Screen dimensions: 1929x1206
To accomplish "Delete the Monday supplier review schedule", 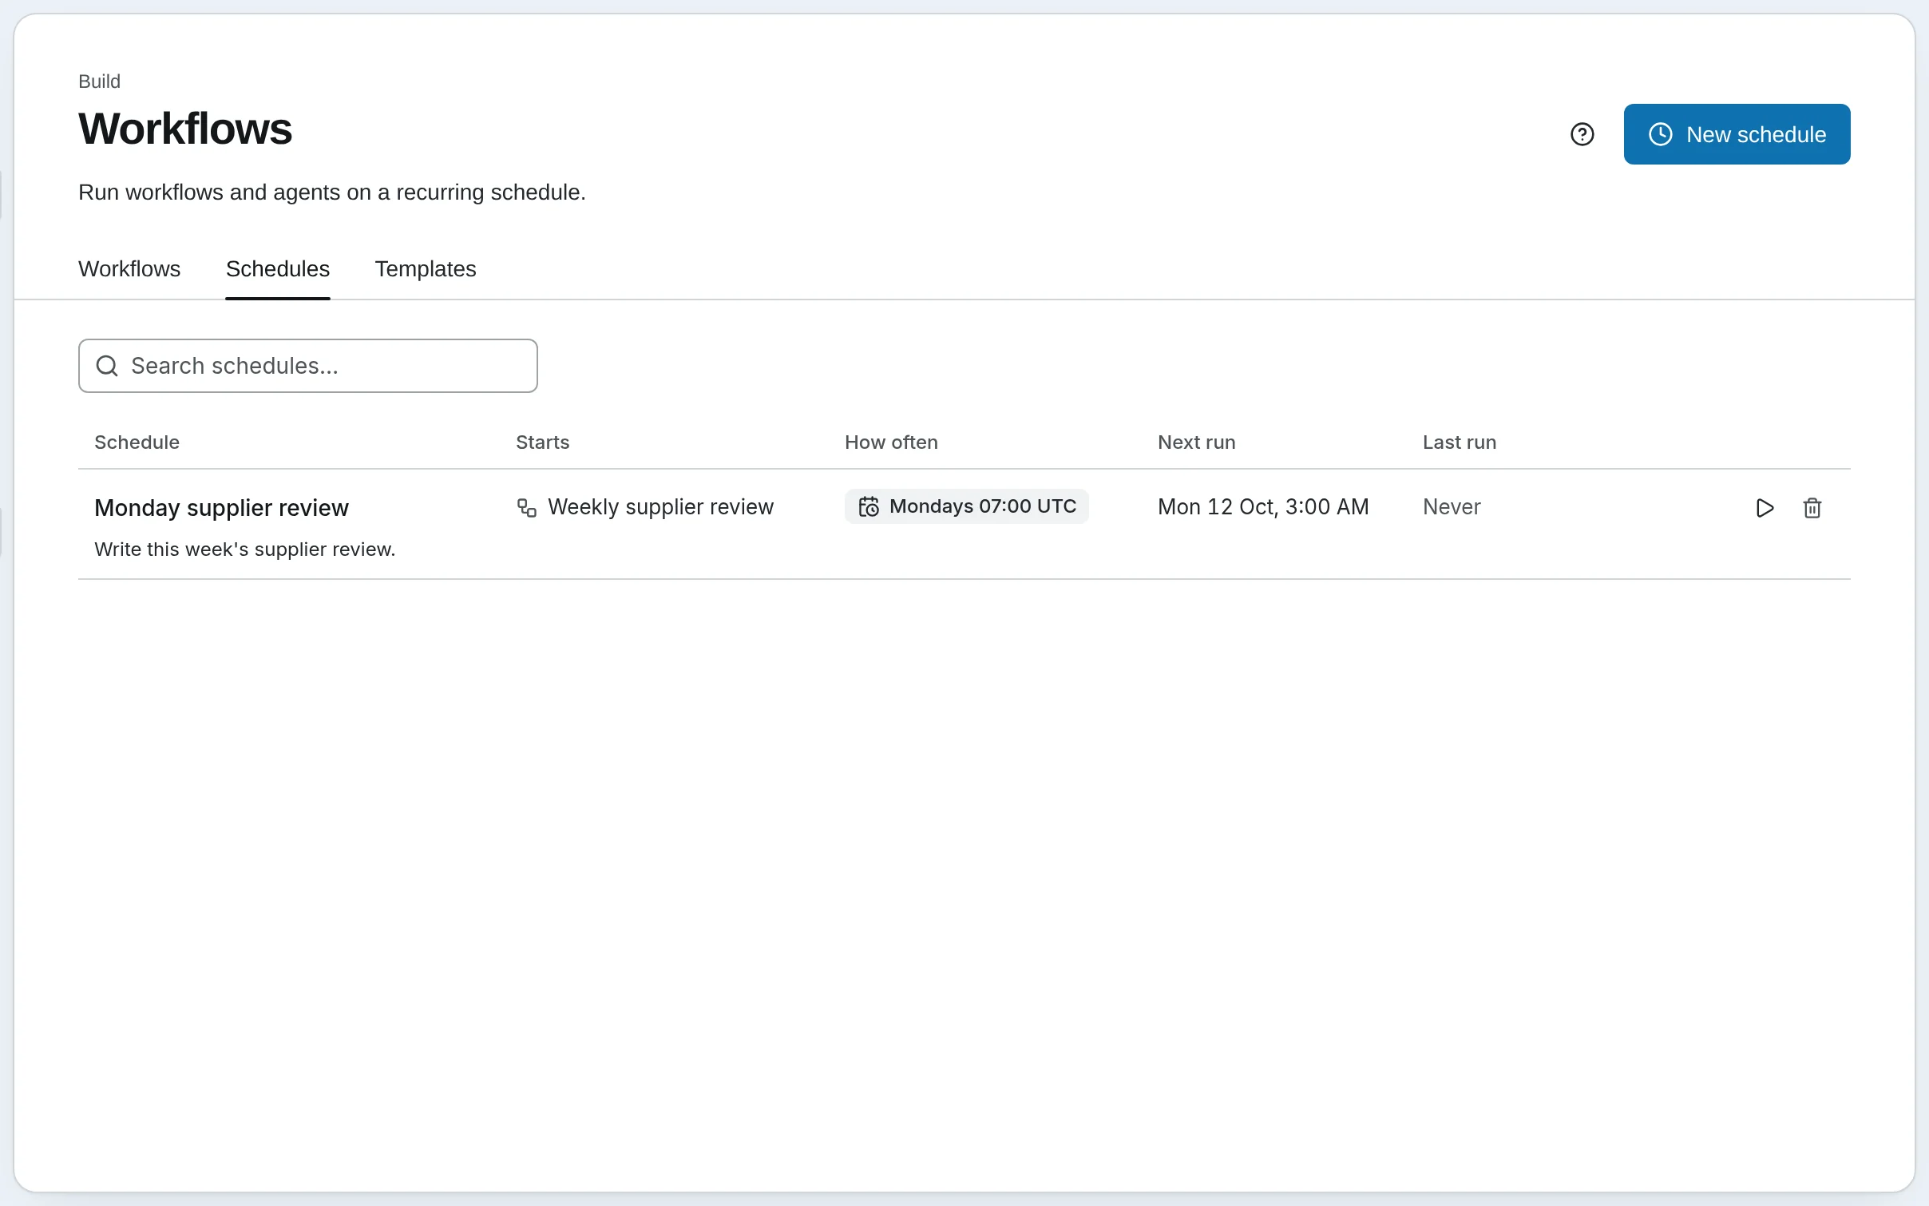I will tap(1812, 508).
